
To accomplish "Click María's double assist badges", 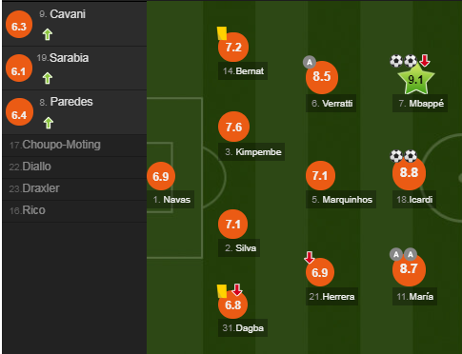I will click(x=403, y=254).
